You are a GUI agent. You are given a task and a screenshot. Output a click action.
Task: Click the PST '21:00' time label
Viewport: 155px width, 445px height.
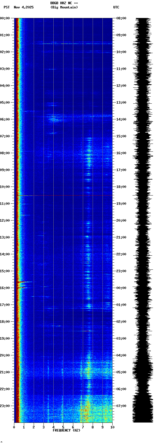pyautogui.click(x=5, y=372)
